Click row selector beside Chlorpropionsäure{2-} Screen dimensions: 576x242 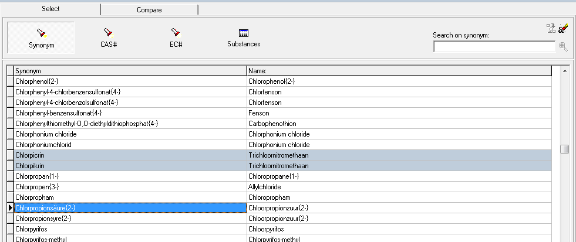coord(9,208)
